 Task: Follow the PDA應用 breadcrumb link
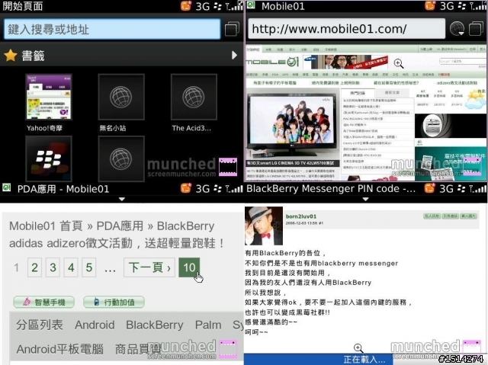click(x=120, y=226)
